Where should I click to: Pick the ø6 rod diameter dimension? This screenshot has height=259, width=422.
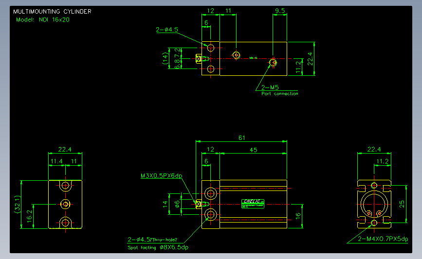click(x=177, y=204)
